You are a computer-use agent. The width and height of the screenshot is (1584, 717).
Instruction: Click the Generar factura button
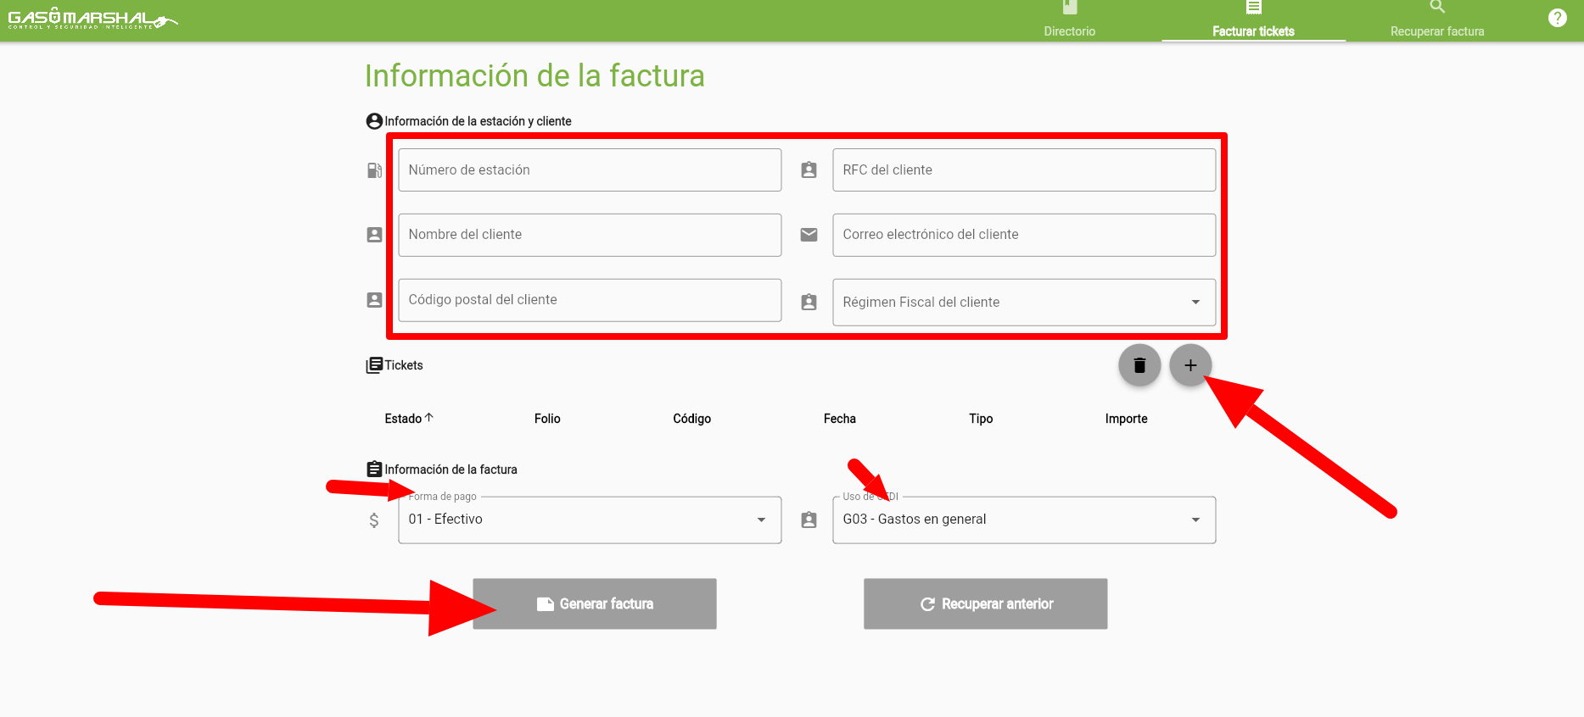coord(595,603)
